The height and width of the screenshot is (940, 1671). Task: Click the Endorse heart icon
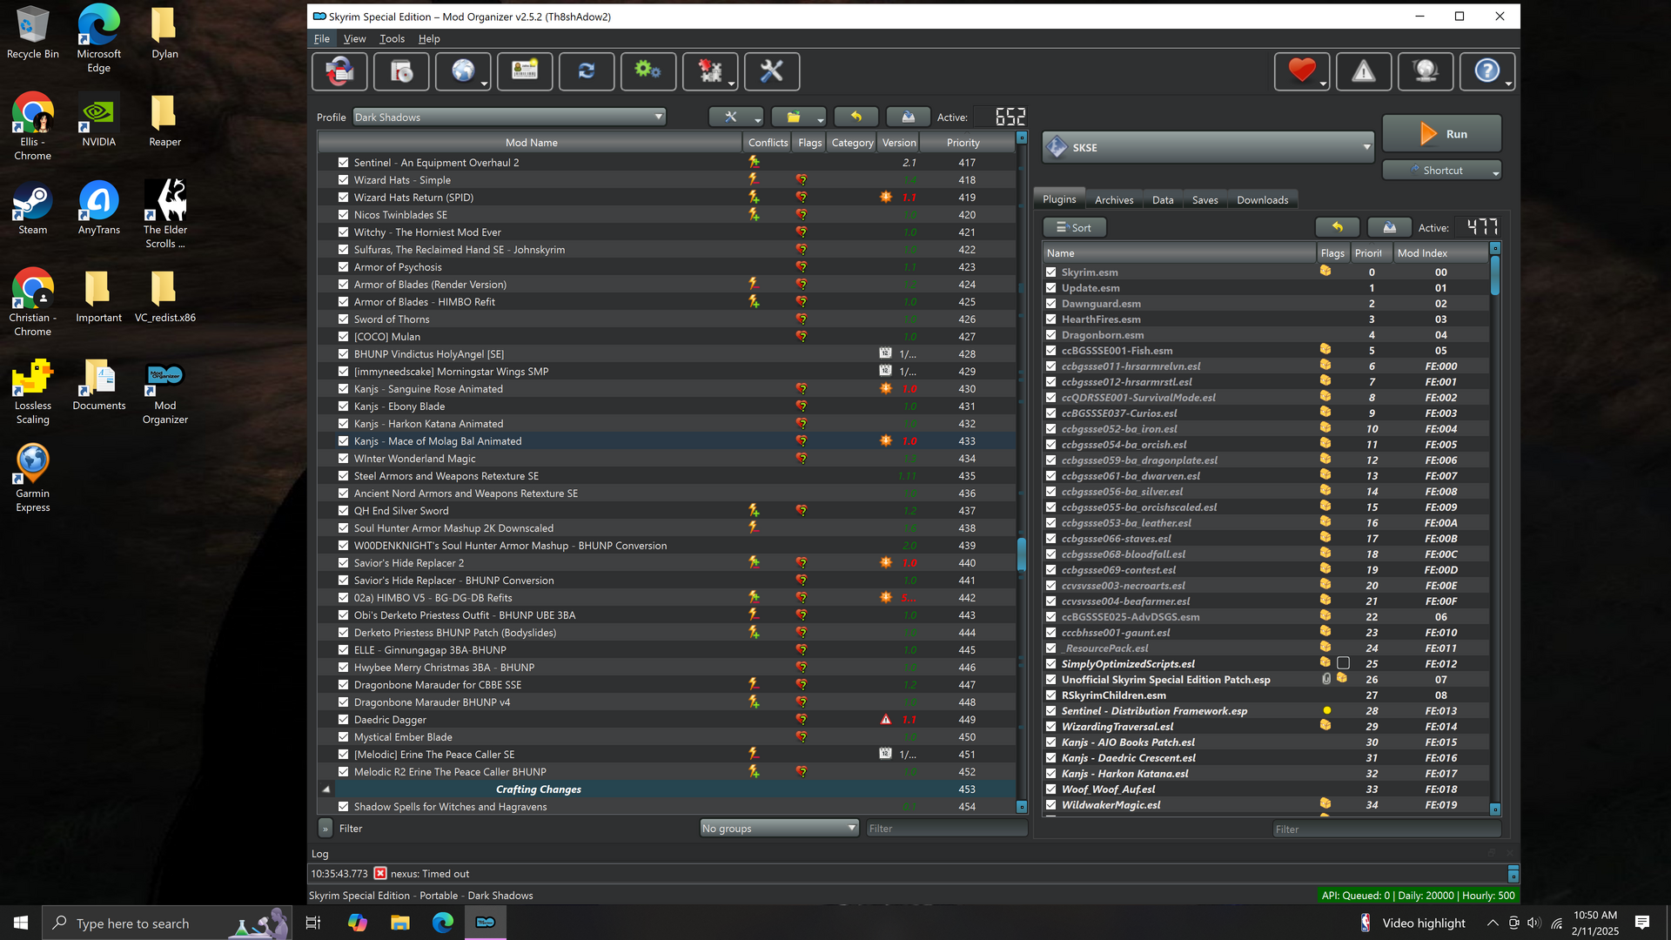point(1301,71)
